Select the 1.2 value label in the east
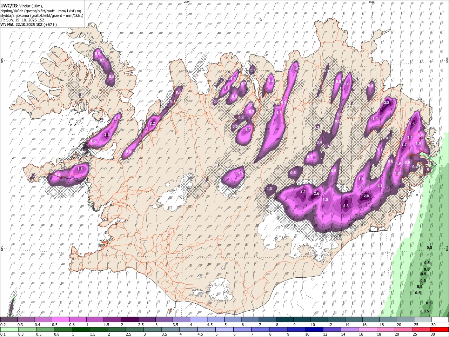This screenshot has width=449, height=337. coord(397,173)
